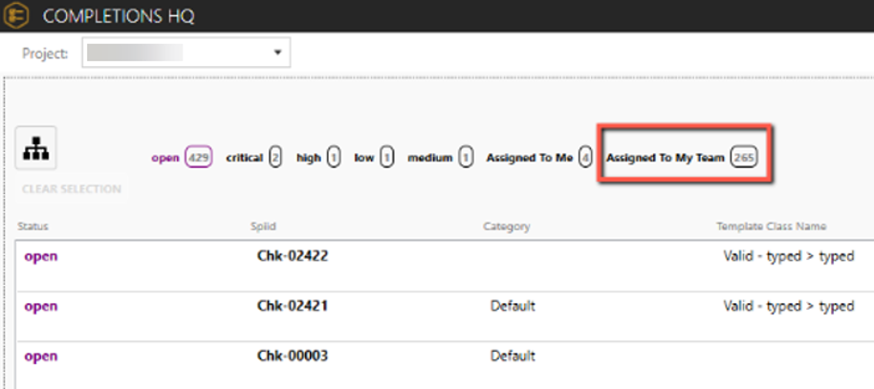Screen dimensions: 874x389
Task: Click the Project dropdown arrow
Action: point(277,54)
